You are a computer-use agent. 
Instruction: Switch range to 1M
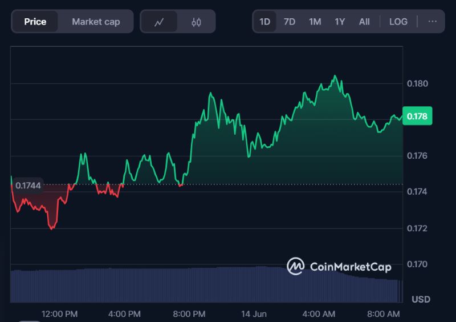pos(315,22)
